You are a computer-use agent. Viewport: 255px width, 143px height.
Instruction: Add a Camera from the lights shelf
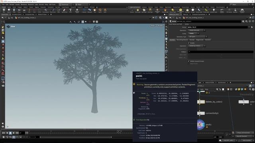(x=132, y=11)
